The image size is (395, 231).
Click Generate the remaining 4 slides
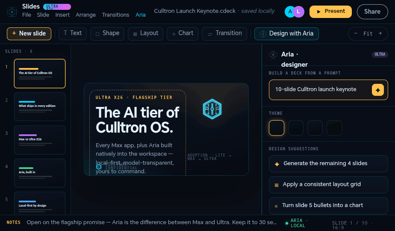click(328, 164)
